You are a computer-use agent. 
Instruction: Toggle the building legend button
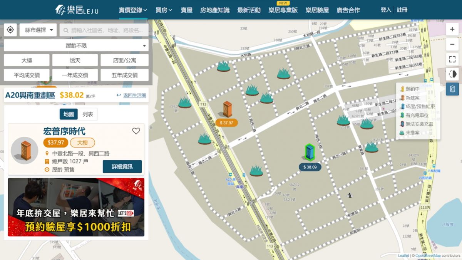point(452,89)
